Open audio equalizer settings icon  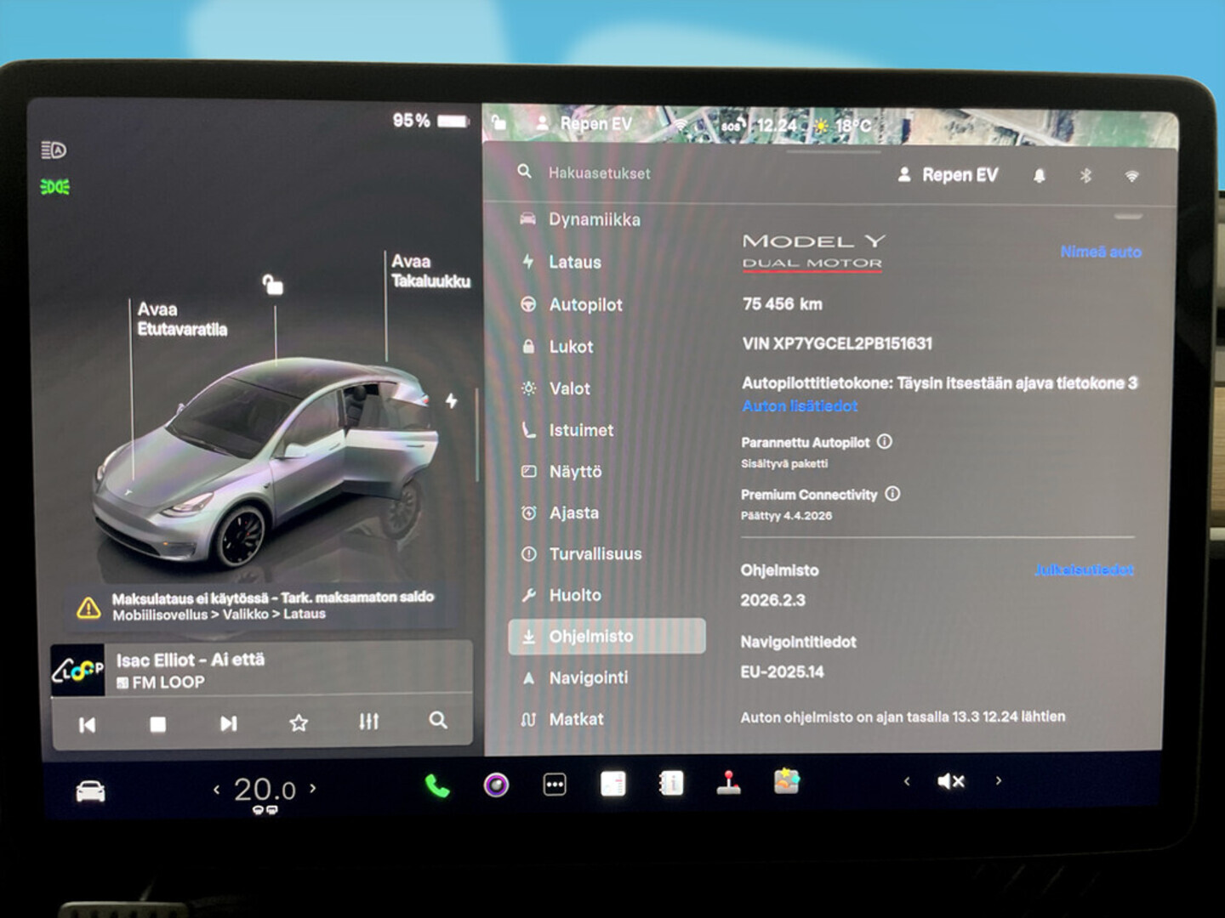368,722
